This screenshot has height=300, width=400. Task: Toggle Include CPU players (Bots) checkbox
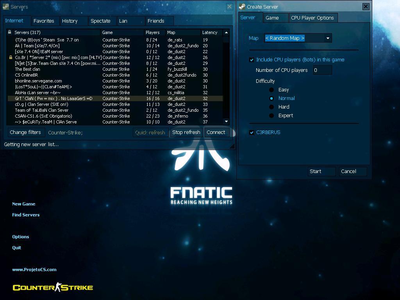pos(252,60)
